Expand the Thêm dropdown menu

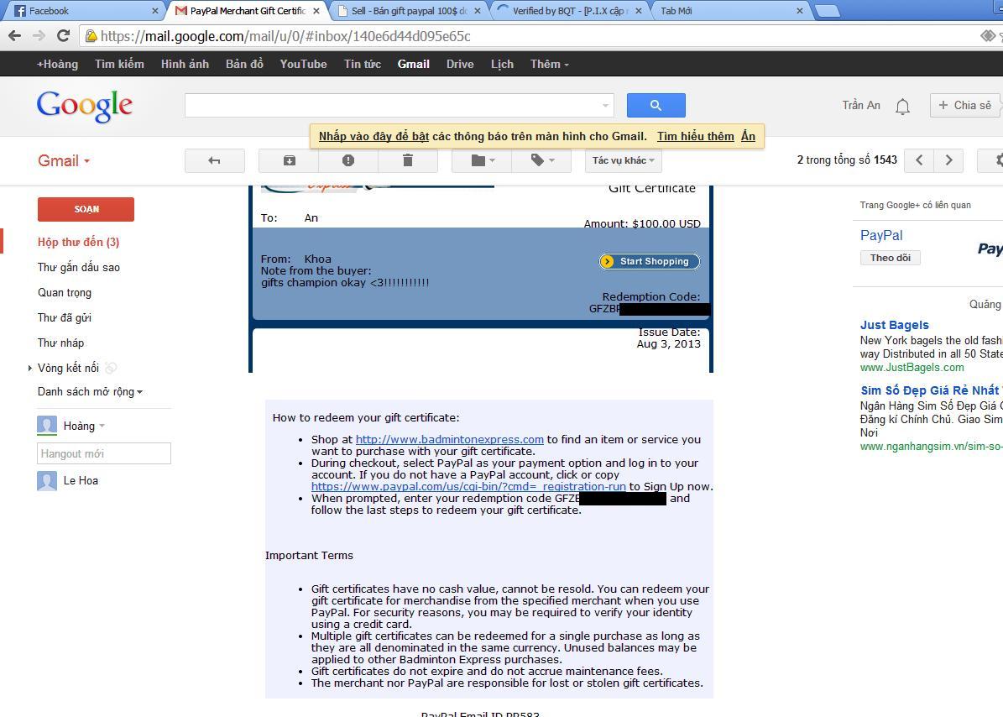click(x=550, y=64)
